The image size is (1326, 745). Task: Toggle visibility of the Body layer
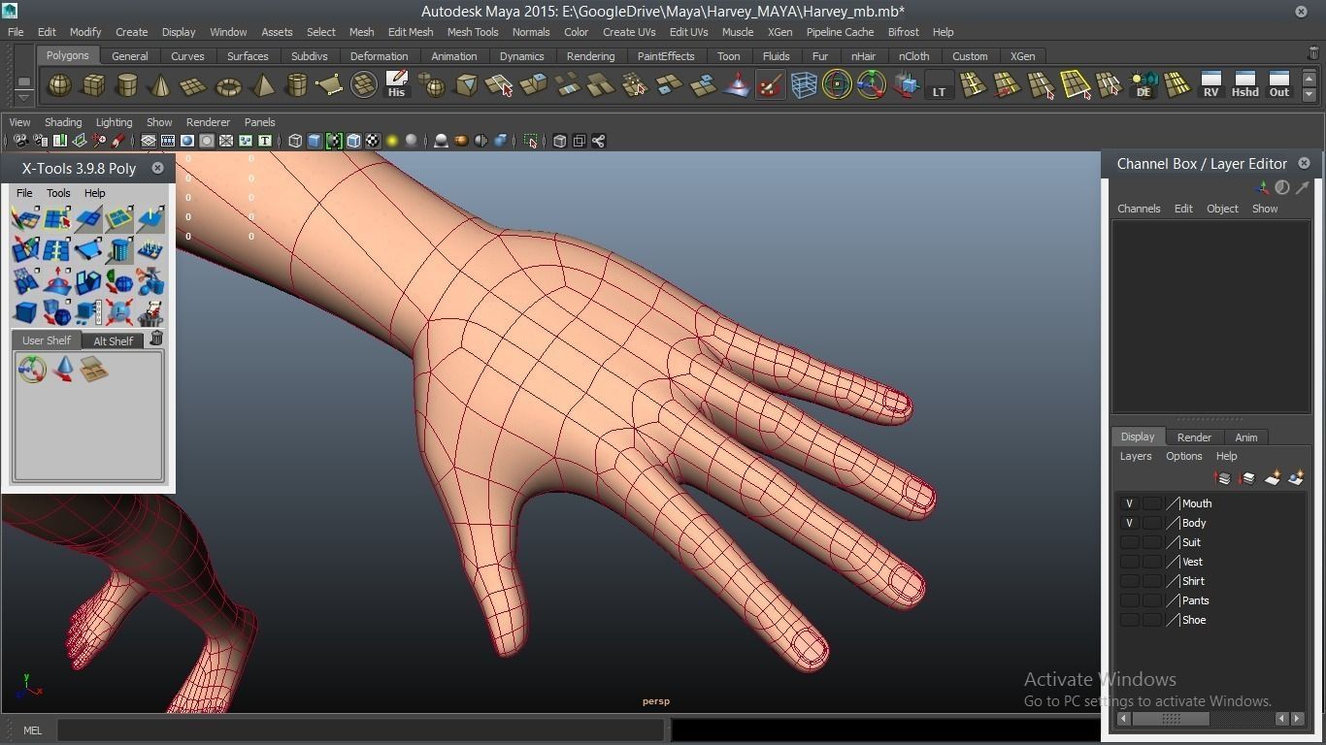pyautogui.click(x=1129, y=523)
